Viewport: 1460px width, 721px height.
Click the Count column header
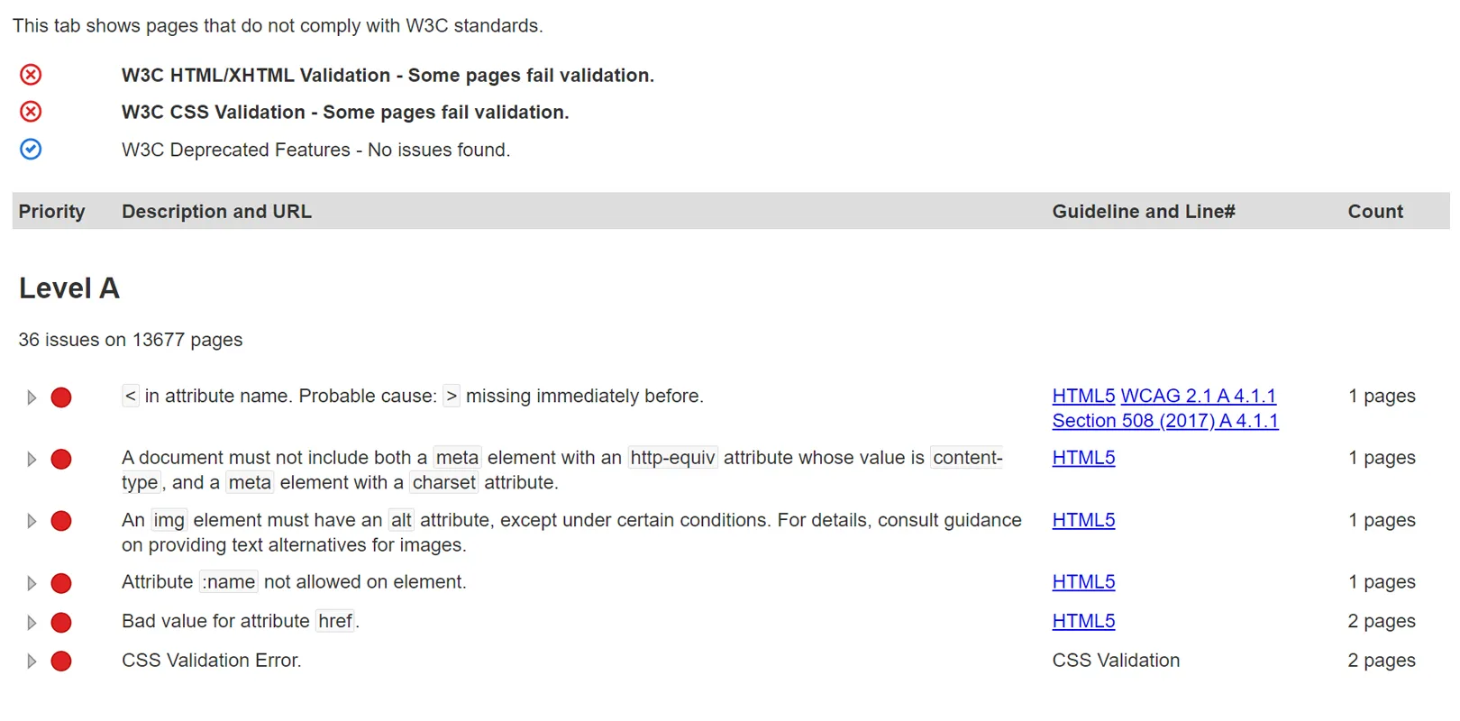pyautogui.click(x=1375, y=212)
